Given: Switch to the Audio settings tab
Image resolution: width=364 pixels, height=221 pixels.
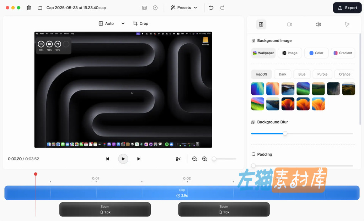Looking at the screenshot, I should pos(318,24).
